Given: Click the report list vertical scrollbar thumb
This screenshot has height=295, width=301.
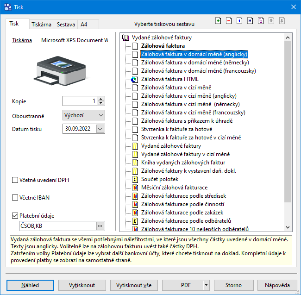Looking at the screenshot, I should 288,122.
